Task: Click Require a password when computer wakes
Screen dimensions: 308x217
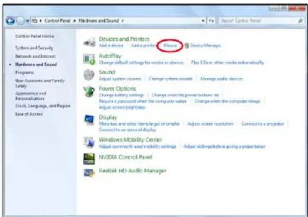Action: [x=142, y=101]
